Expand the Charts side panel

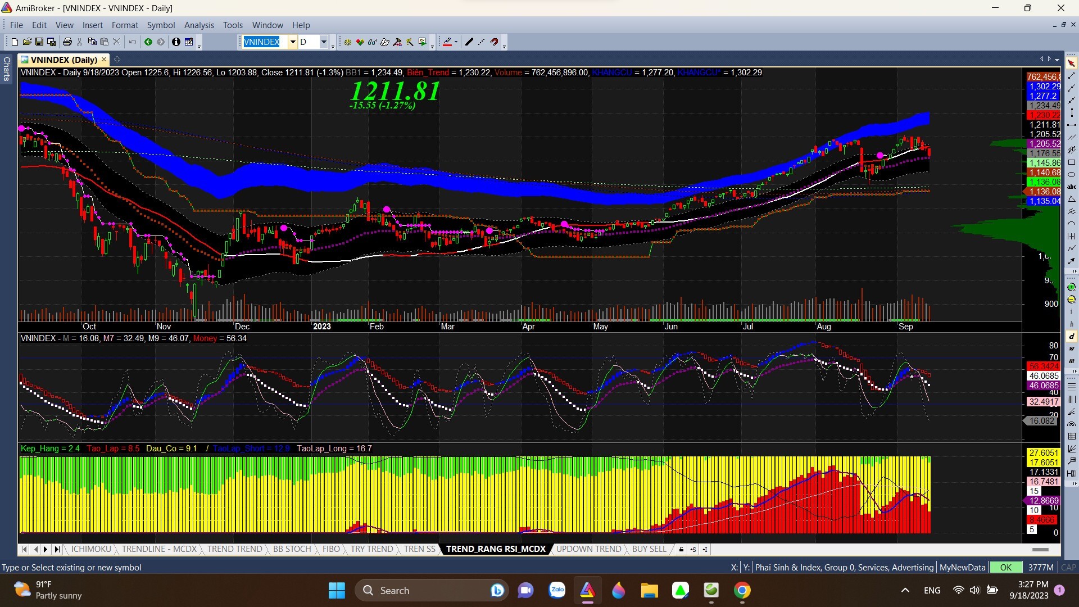[x=7, y=69]
